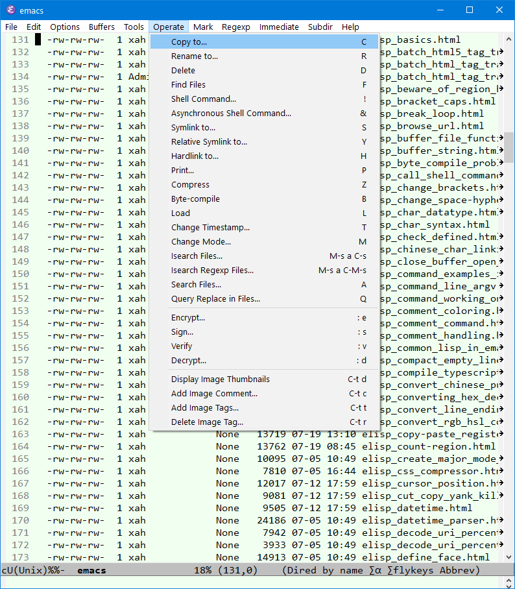The width and height of the screenshot is (515, 589).
Task: Select Decrypt... menu entry
Action: point(264,360)
